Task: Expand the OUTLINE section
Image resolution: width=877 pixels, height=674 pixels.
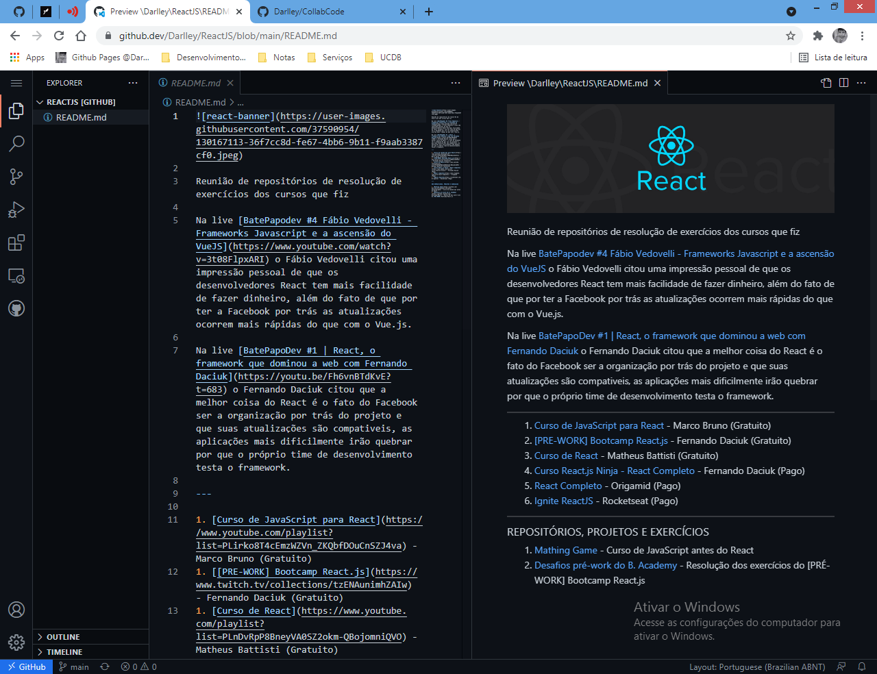Action: point(63,636)
